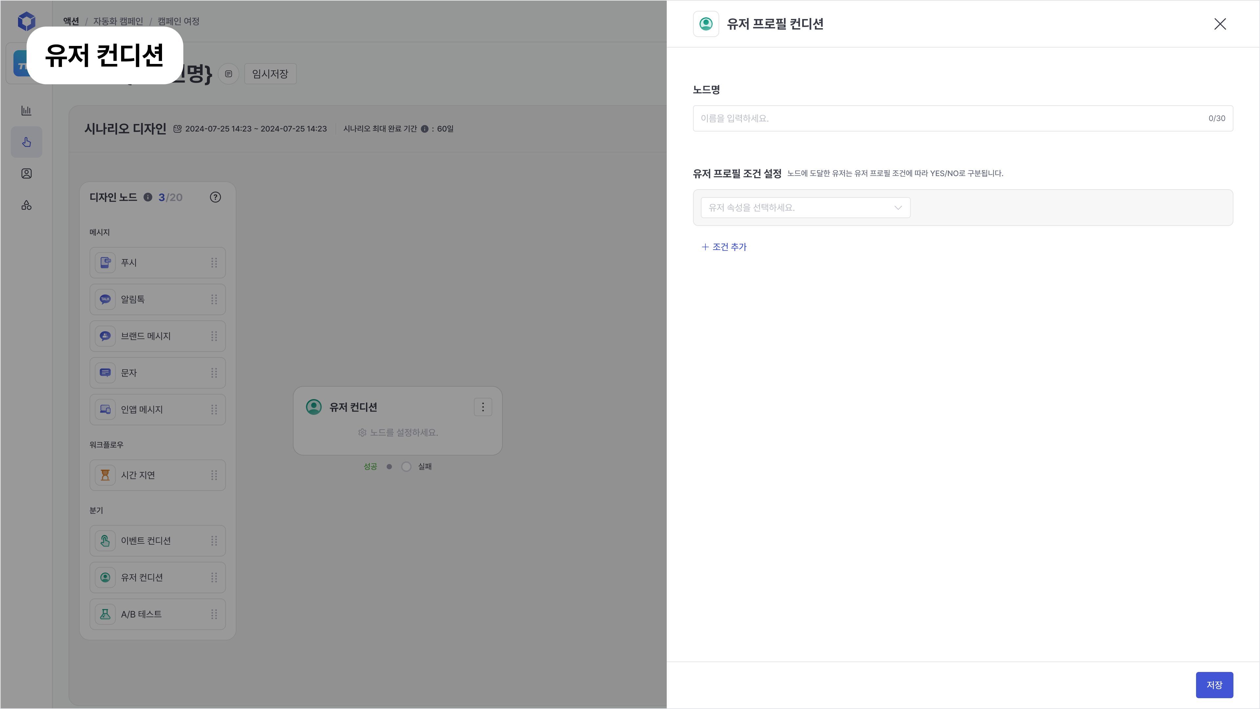Open the 유저 속성을 선택하세요 dropdown

(805, 208)
